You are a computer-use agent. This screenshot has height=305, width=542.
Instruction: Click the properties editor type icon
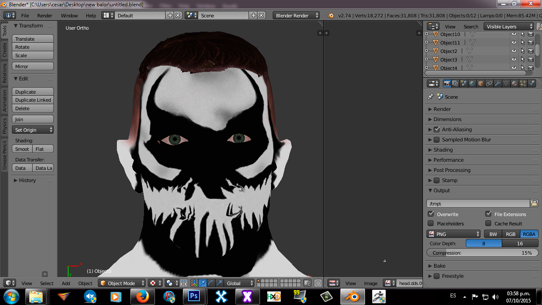point(433,83)
